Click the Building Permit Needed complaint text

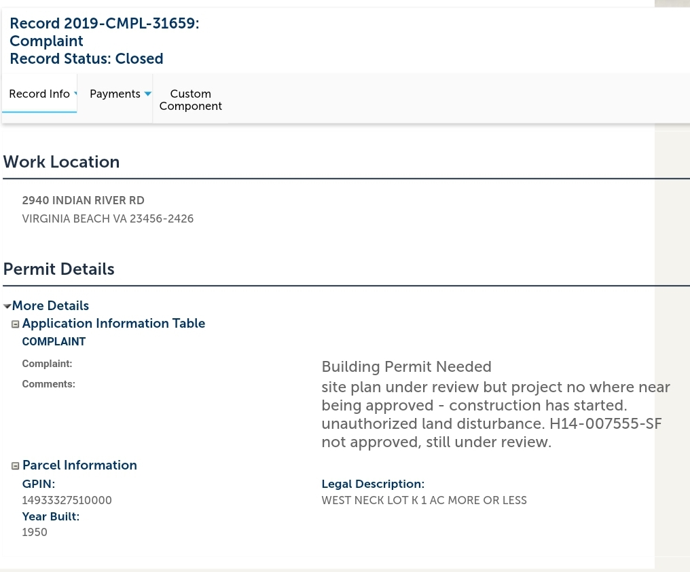[x=406, y=367]
